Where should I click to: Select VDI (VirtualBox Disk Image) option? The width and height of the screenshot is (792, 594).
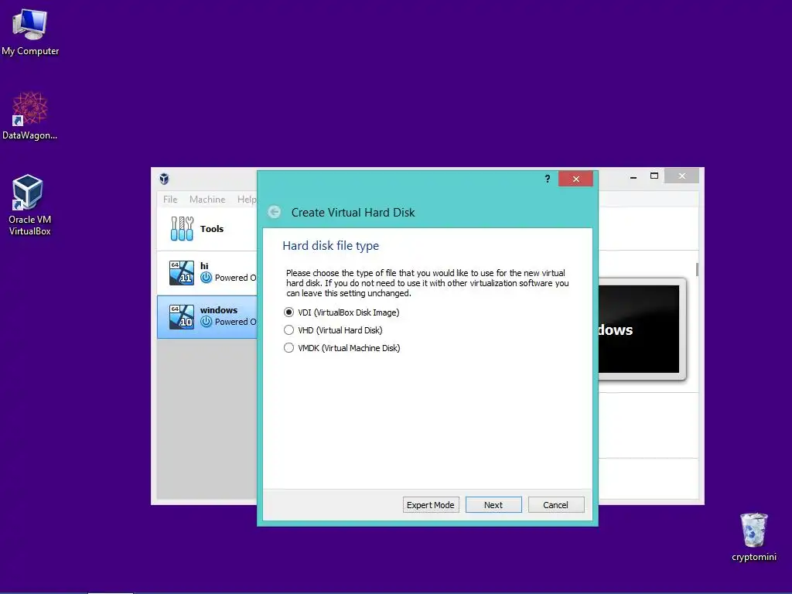pos(343,312)
